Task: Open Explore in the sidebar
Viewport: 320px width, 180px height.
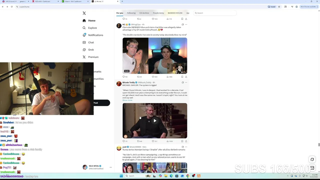Action: coord(89,28)
